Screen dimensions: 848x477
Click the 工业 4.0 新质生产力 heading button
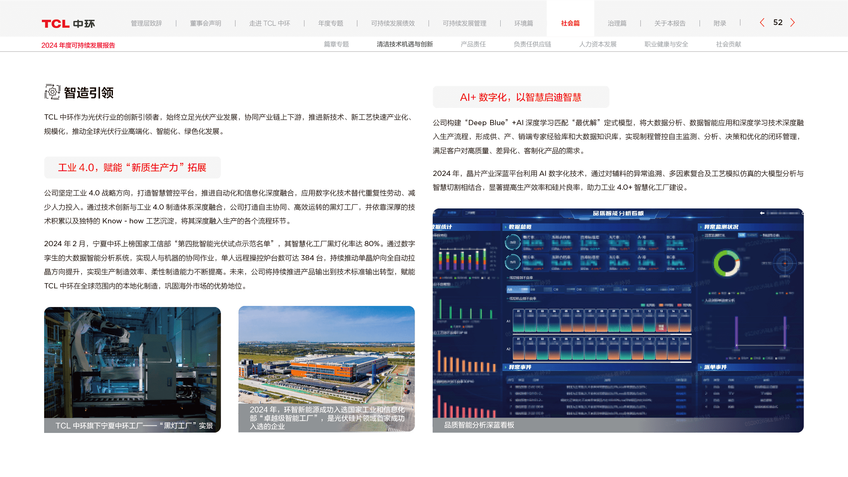[x=132, y=167]
